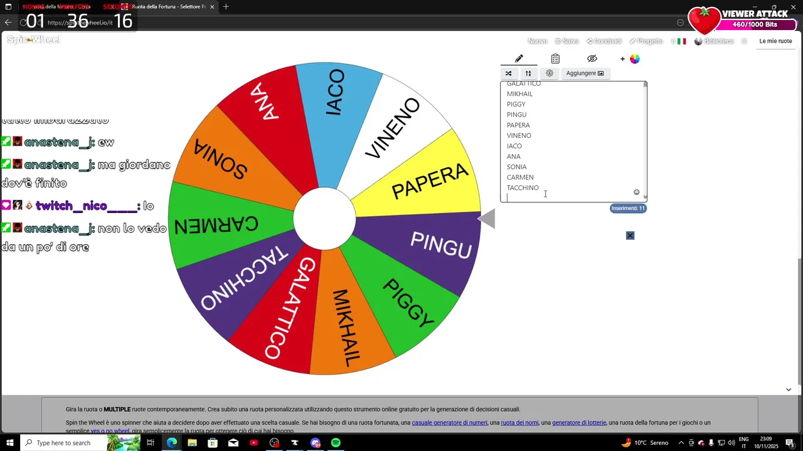Open Spotify from the taskbar

coord(336,443)
